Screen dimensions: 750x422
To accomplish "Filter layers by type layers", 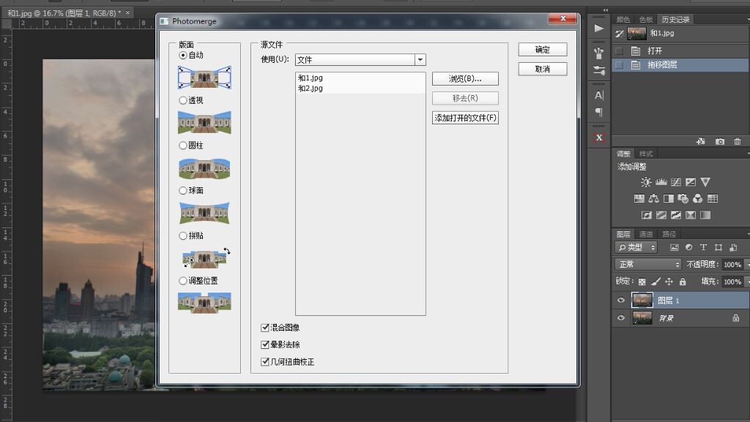I will tap(703, 247).
